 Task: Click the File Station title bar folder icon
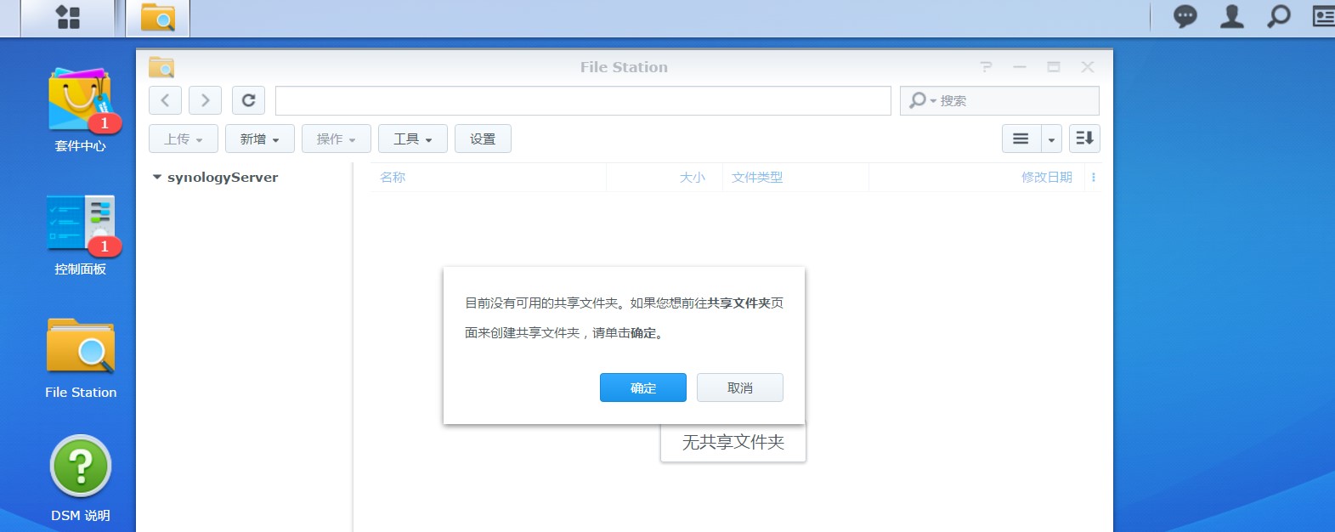[161, 66]
